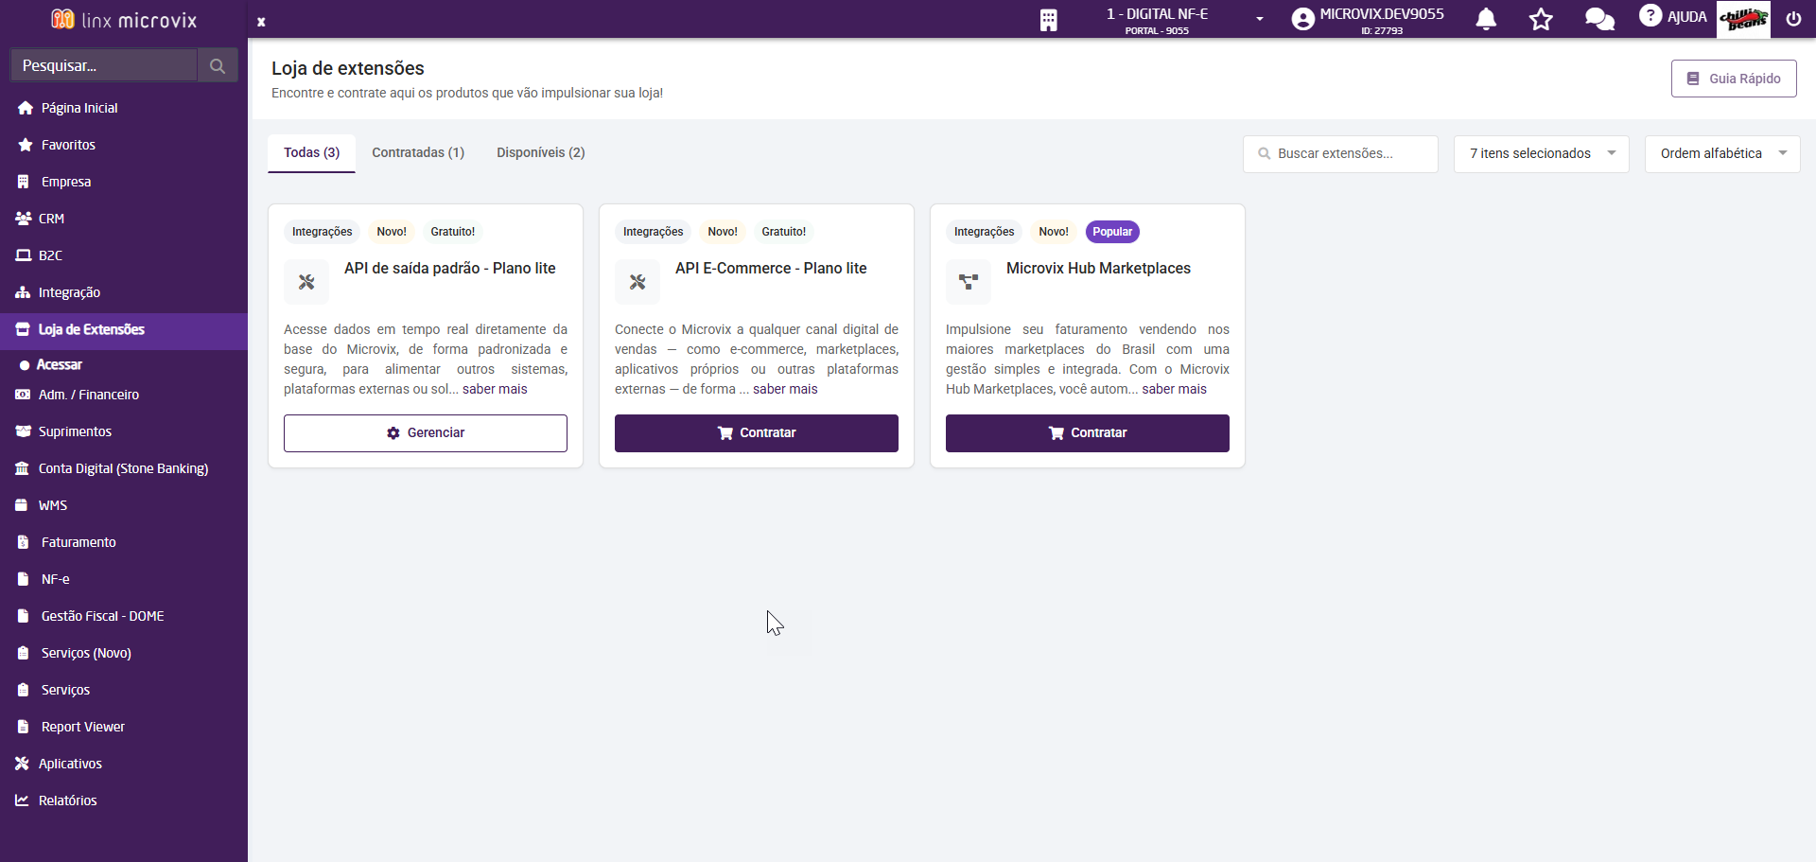
Task: Click the API E-Commerce - Plano lite title
Action: pos(771,269)
